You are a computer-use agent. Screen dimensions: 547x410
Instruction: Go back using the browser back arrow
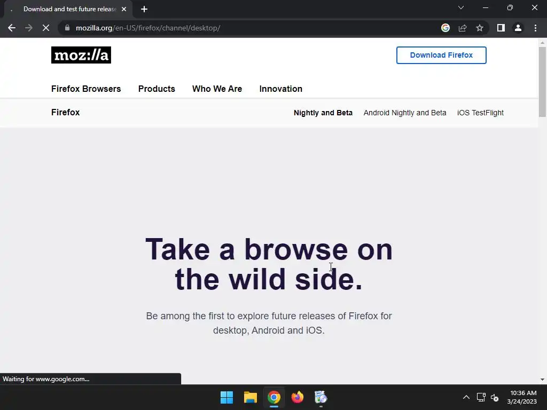12,28
